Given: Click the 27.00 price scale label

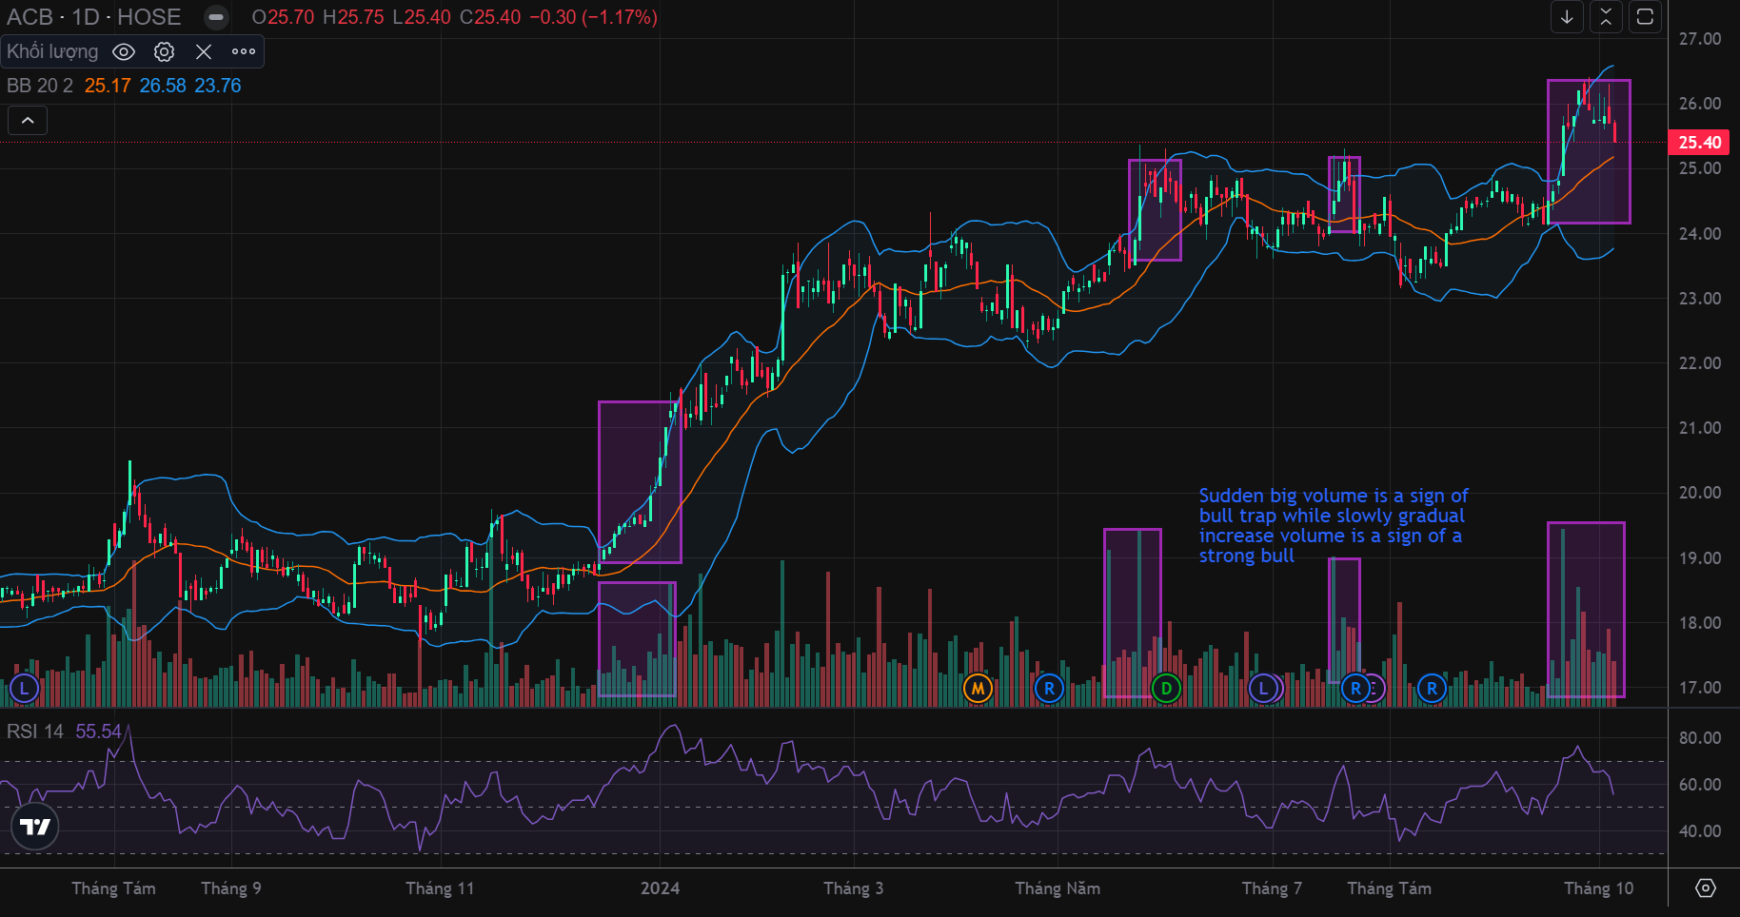Looking at the screenshot, I should tap(1700, 39).
